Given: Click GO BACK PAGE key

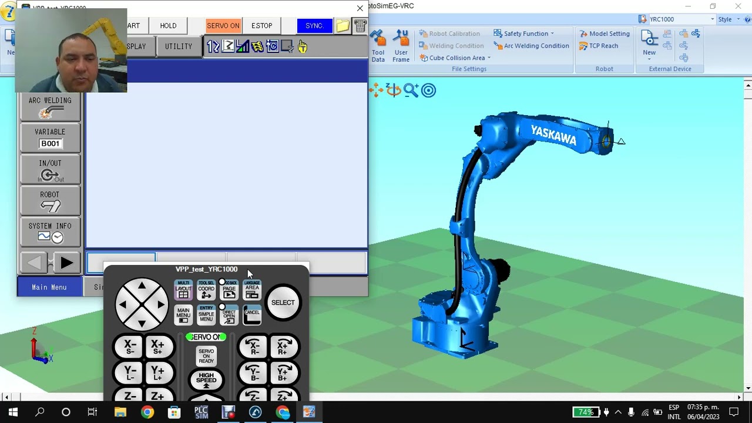Looking at the screenshot, I should pos(229,290).
